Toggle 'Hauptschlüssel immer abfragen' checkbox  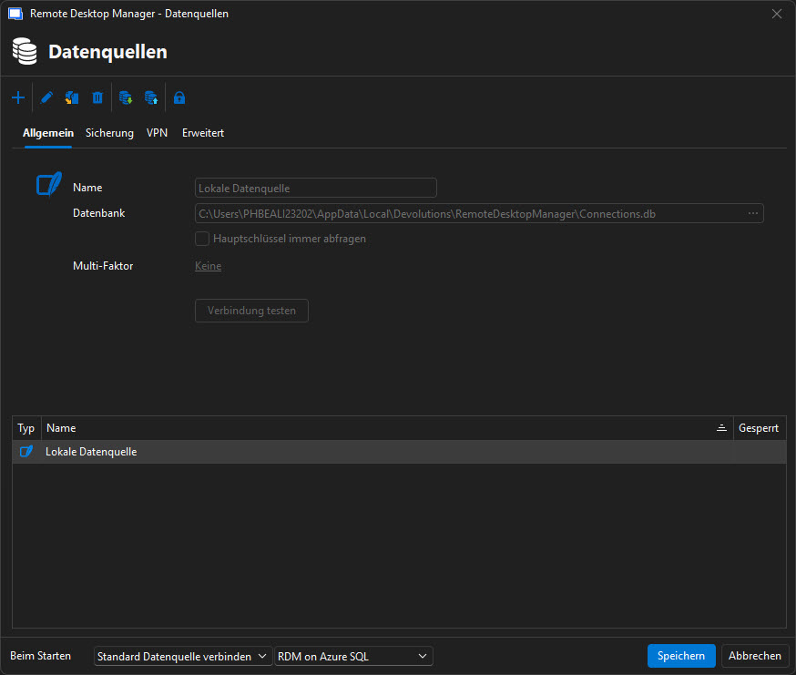tap(202, 239)
